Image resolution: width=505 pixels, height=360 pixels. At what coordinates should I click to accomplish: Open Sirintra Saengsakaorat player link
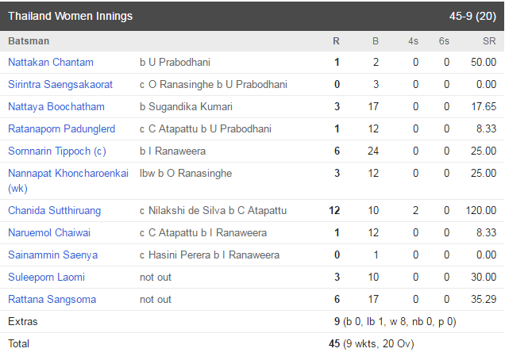[60, 84]
